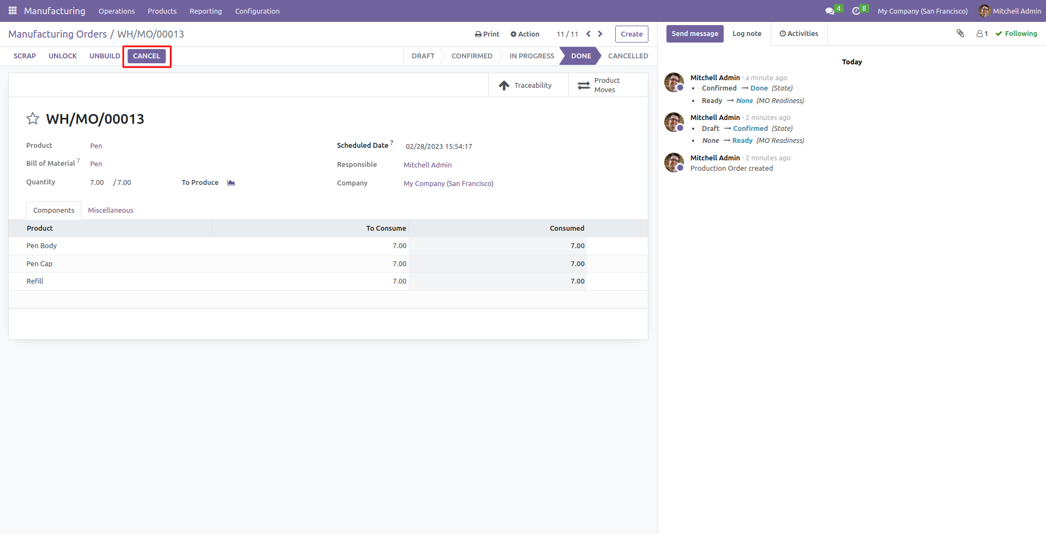Open the Print dropdown
The width and height of the screenshot is (1046, 534).
[487, 34]
